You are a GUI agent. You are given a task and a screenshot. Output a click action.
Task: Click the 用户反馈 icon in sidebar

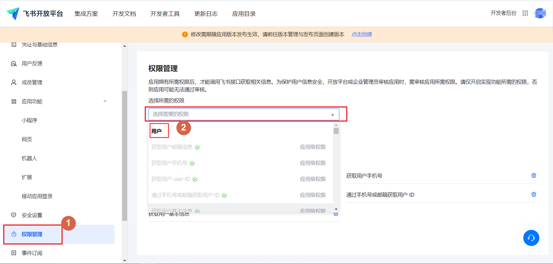coord(14,63)
